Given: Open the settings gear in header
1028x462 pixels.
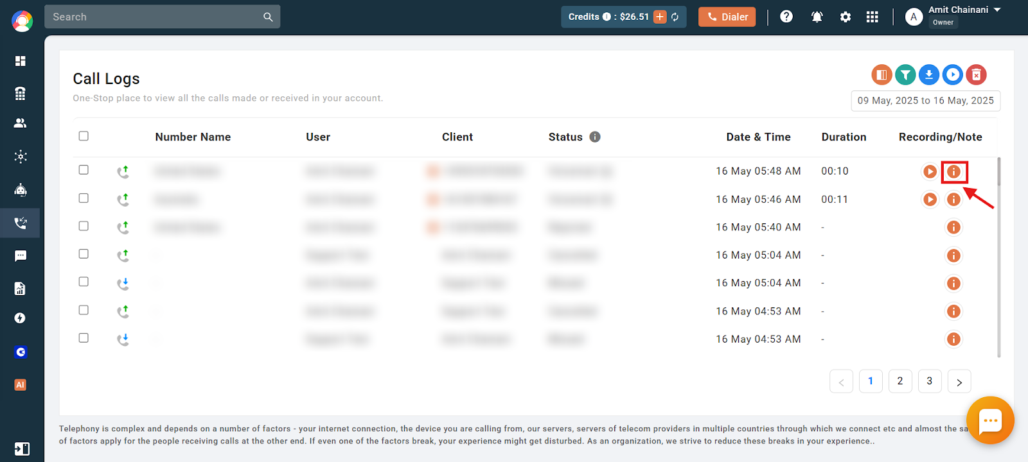Looking at the screenshot, I should [846, 17].
